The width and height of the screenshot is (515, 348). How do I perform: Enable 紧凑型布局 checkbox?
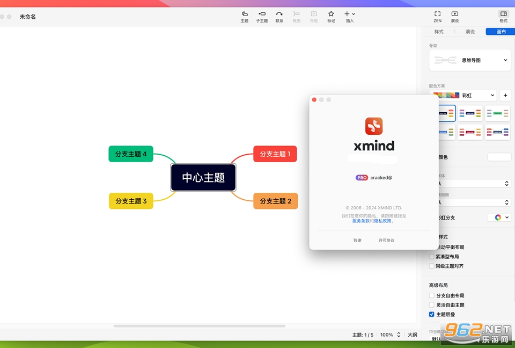click(x=431, y=257)
